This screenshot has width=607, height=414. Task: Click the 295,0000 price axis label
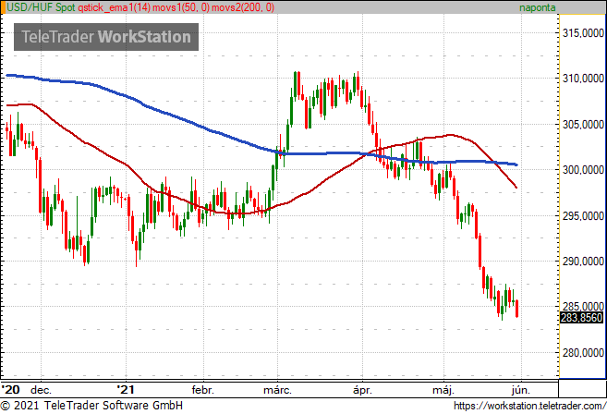point(583,215)
